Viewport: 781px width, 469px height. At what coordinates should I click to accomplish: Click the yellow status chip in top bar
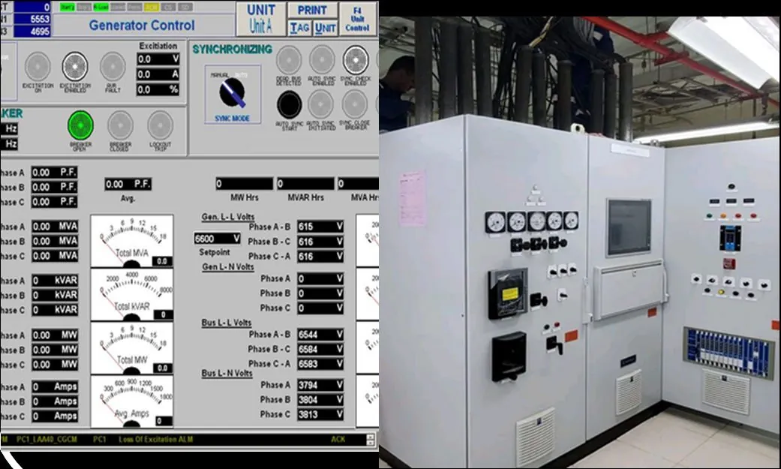(x=152, y=8)
